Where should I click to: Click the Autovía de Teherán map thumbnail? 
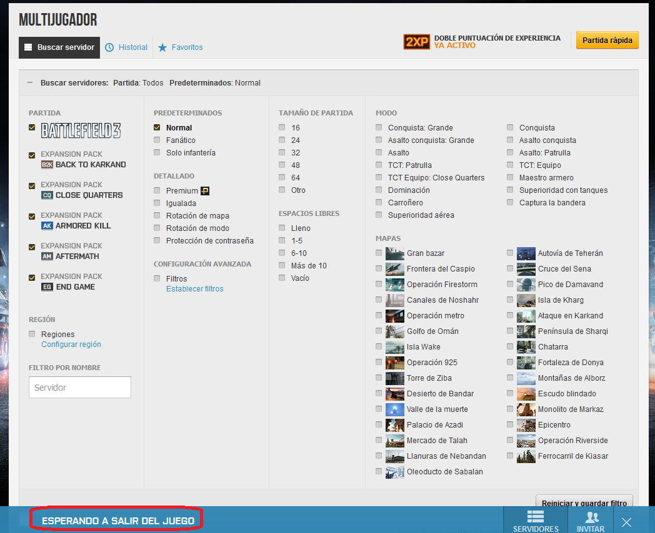tap(526, 253)
